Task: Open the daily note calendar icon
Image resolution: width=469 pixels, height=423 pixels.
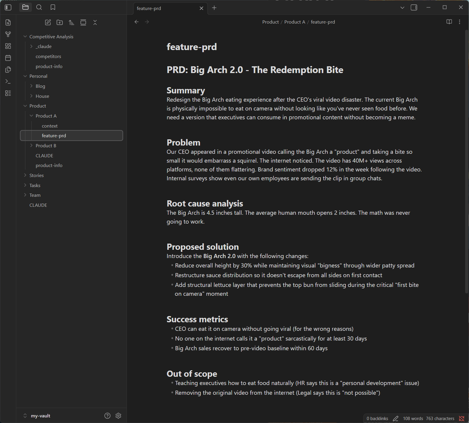Action: [8, 58]
